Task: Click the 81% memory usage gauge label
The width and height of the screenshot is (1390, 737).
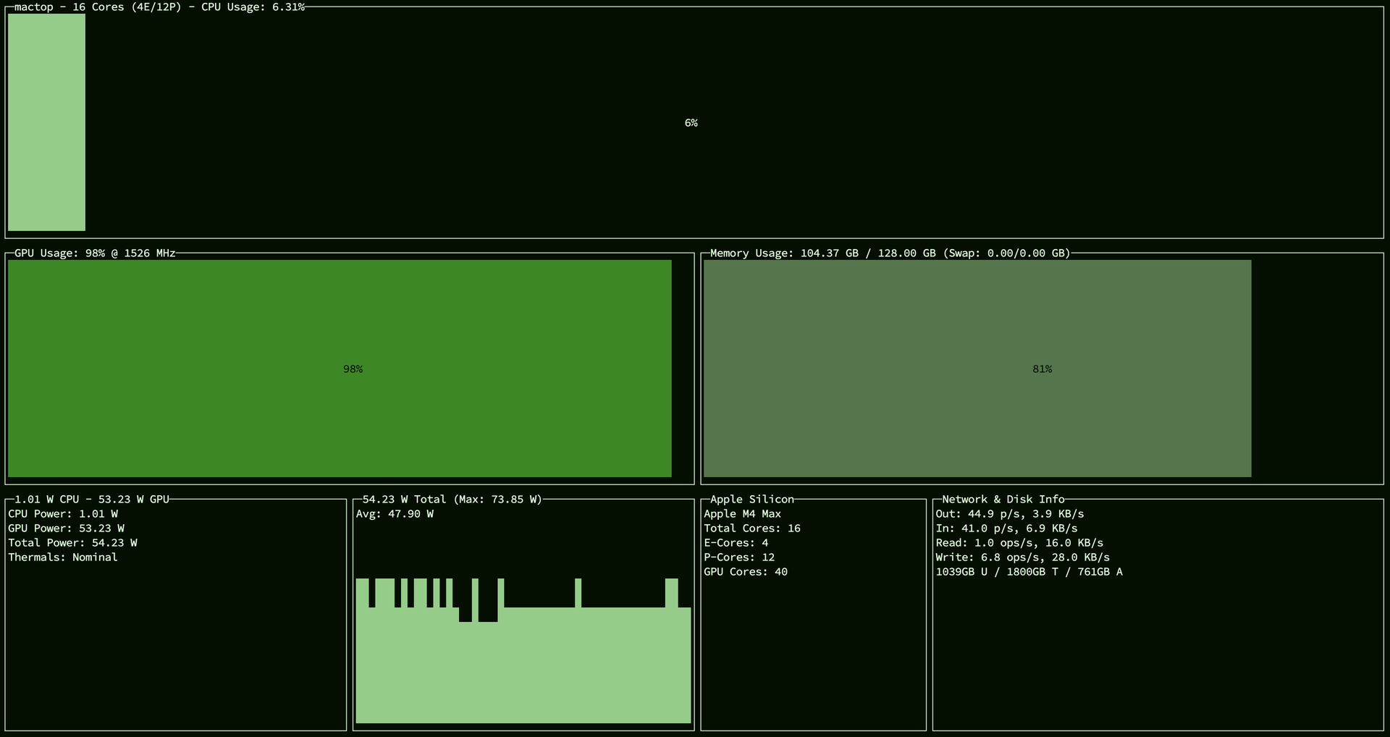Action: pyautogui.click(x=1042, y=369)
